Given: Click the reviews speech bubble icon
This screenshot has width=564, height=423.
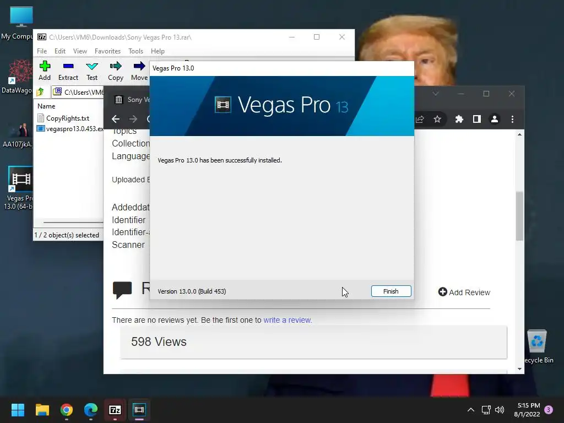Looking at the screenshot, I should pyautogui.click(x=122, y=290).
